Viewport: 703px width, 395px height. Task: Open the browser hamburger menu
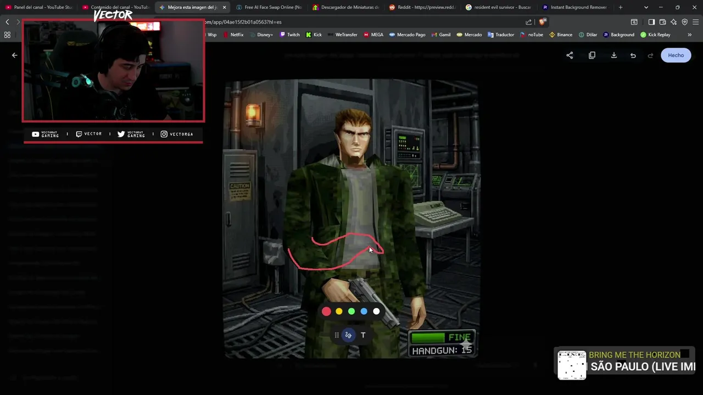(696, 22)
